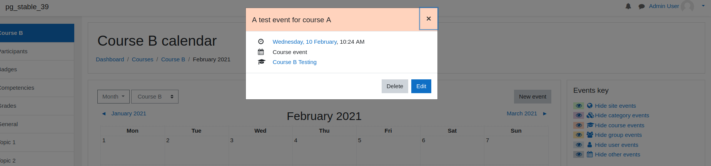Click the globe icon for site events

pos(590,105)
